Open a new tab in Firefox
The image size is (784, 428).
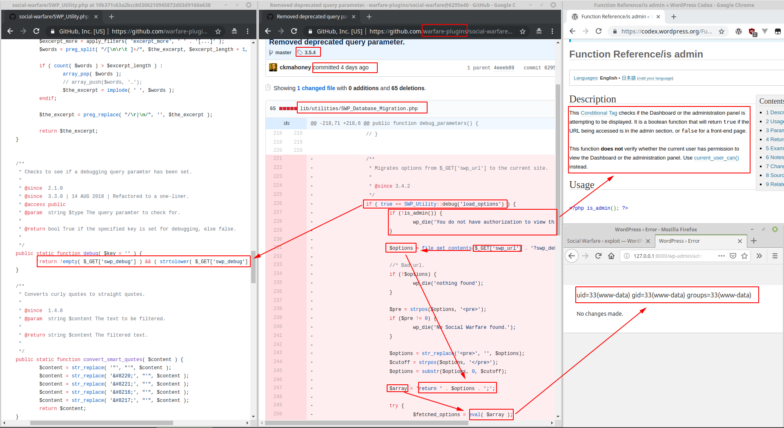coord(754,241)
